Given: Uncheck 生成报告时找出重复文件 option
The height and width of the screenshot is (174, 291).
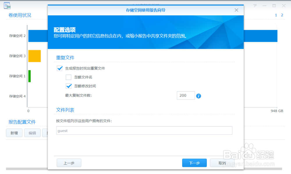Looking at the screenshot, I should [x=60, y=68].
